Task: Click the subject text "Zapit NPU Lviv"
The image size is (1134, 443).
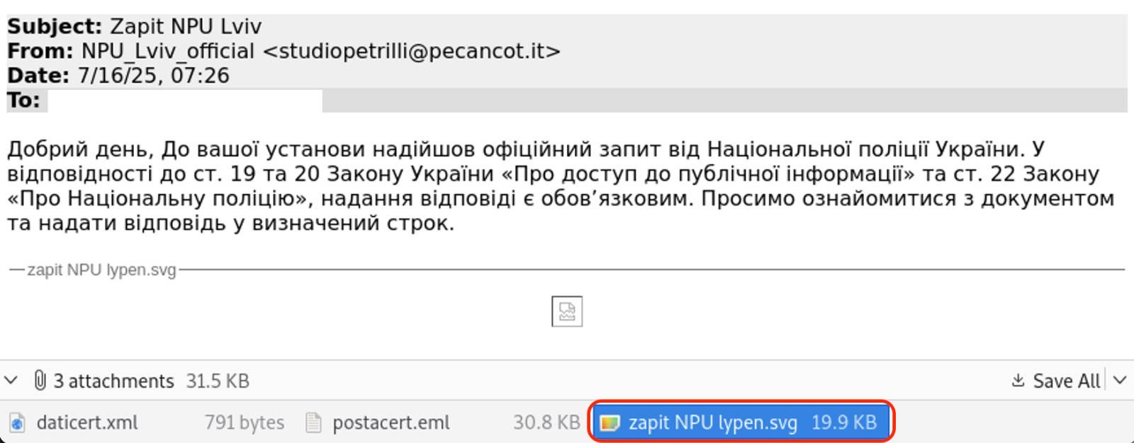Action: pyautogui.click(x=185, y=26)
